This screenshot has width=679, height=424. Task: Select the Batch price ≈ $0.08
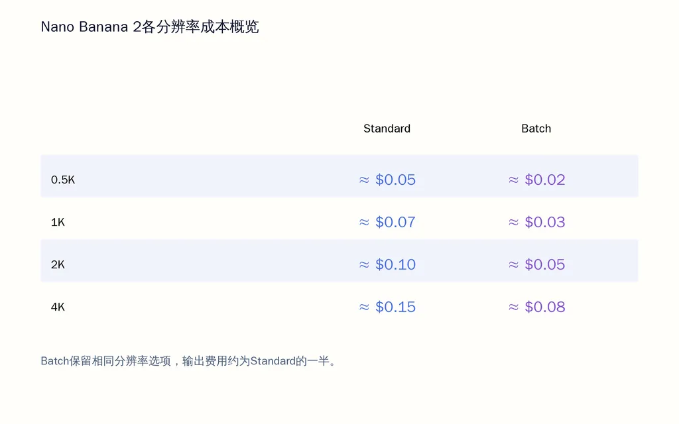point(536,307)
